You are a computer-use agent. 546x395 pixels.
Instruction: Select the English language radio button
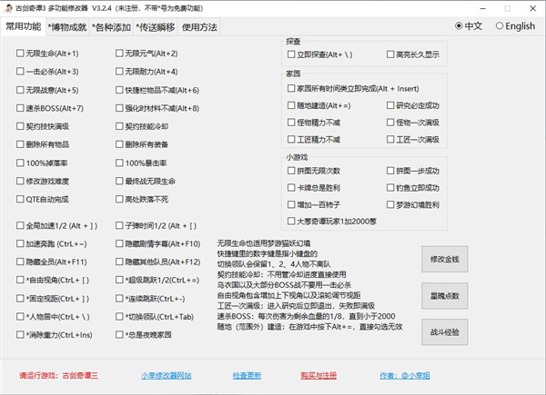click(499, 25)
